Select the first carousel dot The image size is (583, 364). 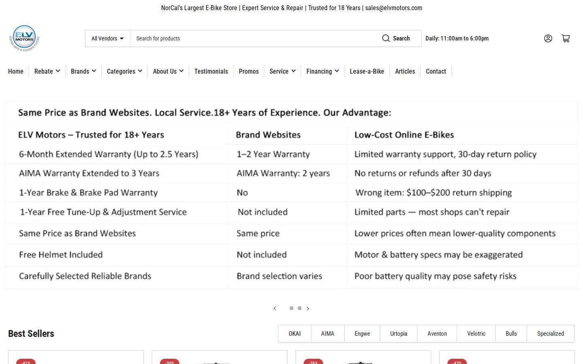[291, 308]
